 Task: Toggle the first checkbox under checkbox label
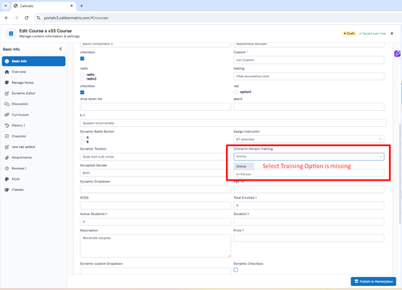(82, 59)
